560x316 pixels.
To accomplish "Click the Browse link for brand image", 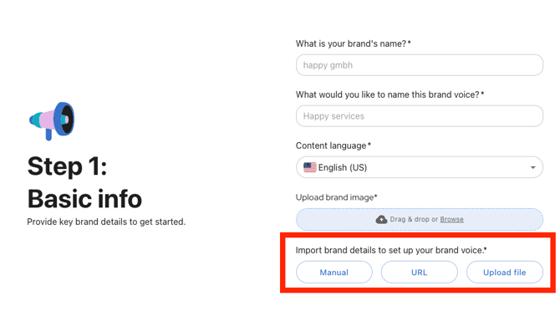I will (x=451, y=219).
